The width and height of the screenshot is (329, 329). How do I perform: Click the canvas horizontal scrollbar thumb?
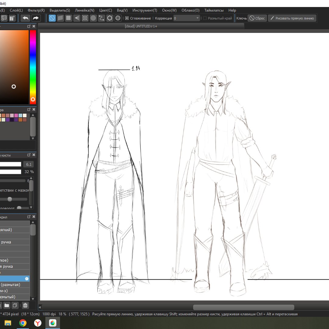point(243,307)
